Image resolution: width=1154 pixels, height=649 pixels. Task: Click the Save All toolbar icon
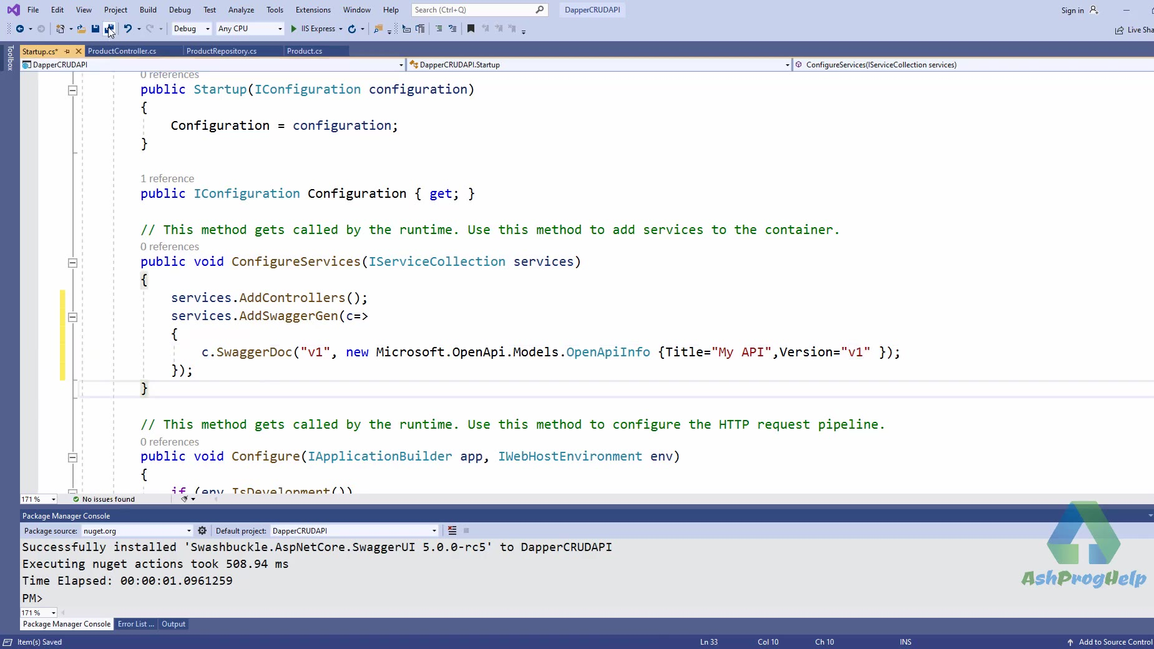(109, 29)
